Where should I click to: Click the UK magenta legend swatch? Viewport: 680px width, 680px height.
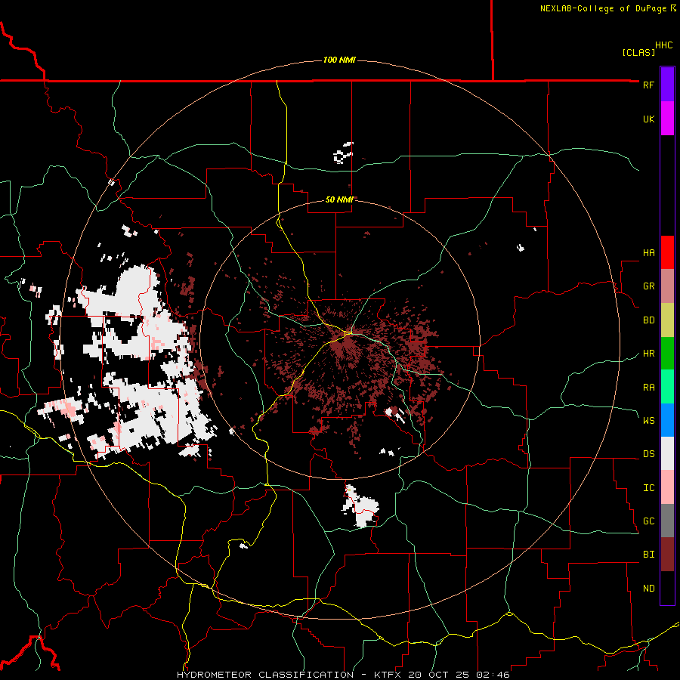pyautogui.click(x=667, y=119)
